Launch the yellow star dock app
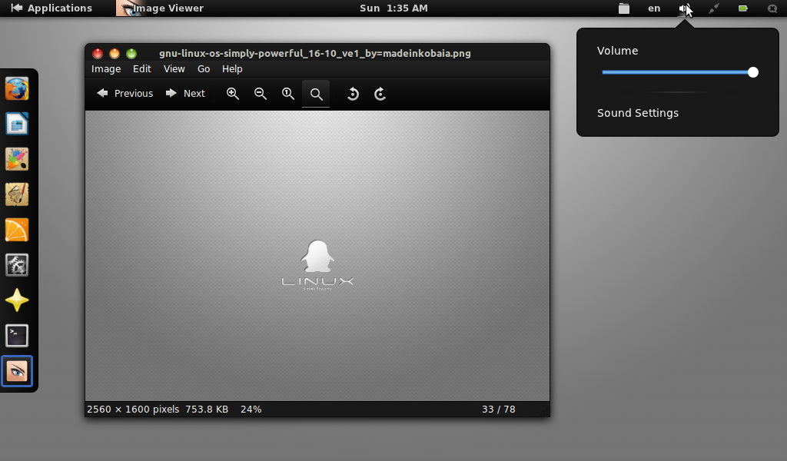 17,300
